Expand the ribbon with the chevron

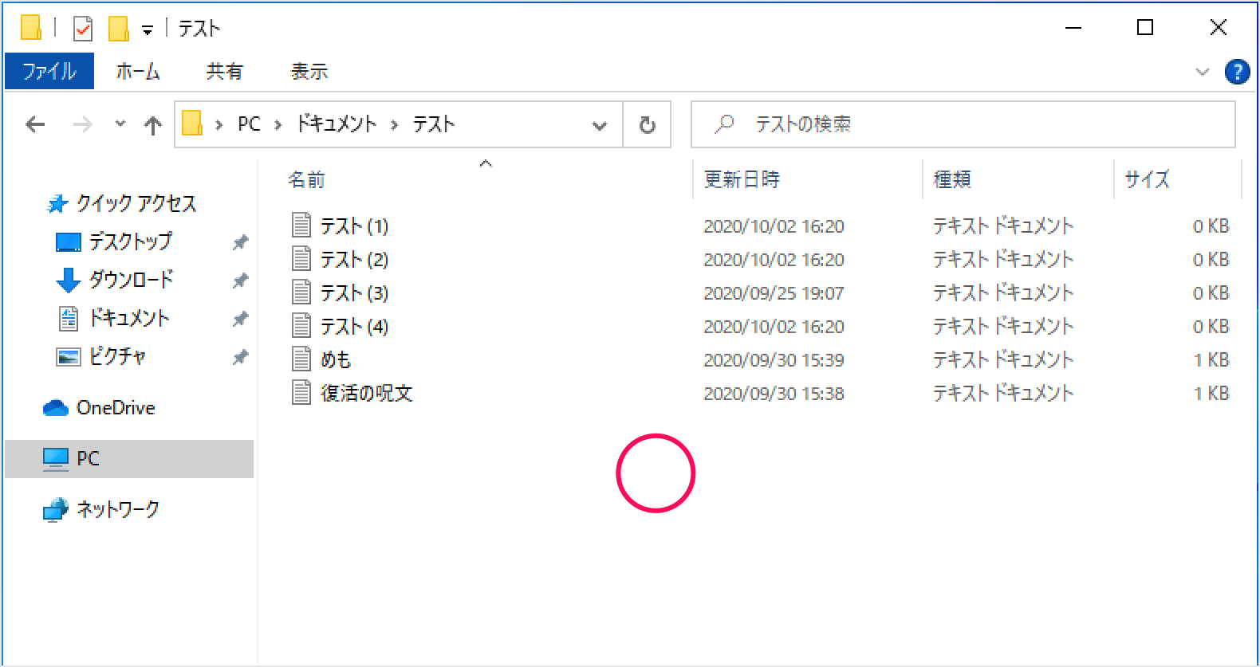pos(1203,72)
